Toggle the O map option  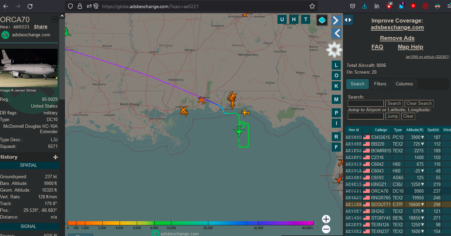tap(336, 76)
